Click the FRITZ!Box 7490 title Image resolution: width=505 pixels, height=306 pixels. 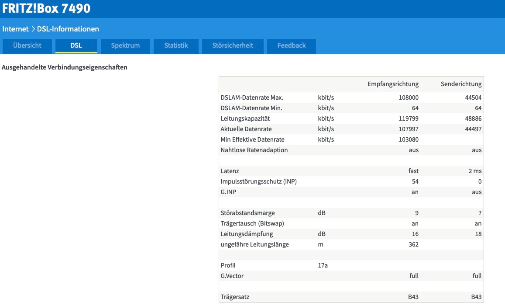click(x=46, y=8)
